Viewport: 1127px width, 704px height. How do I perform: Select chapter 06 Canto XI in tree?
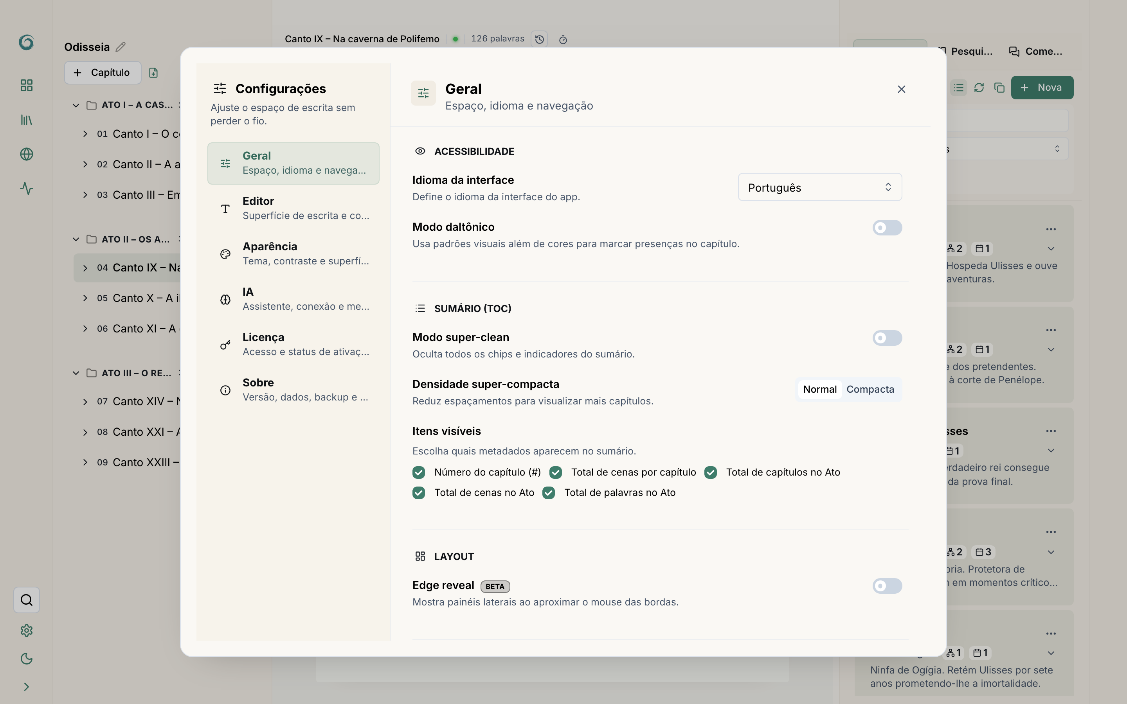127,329
